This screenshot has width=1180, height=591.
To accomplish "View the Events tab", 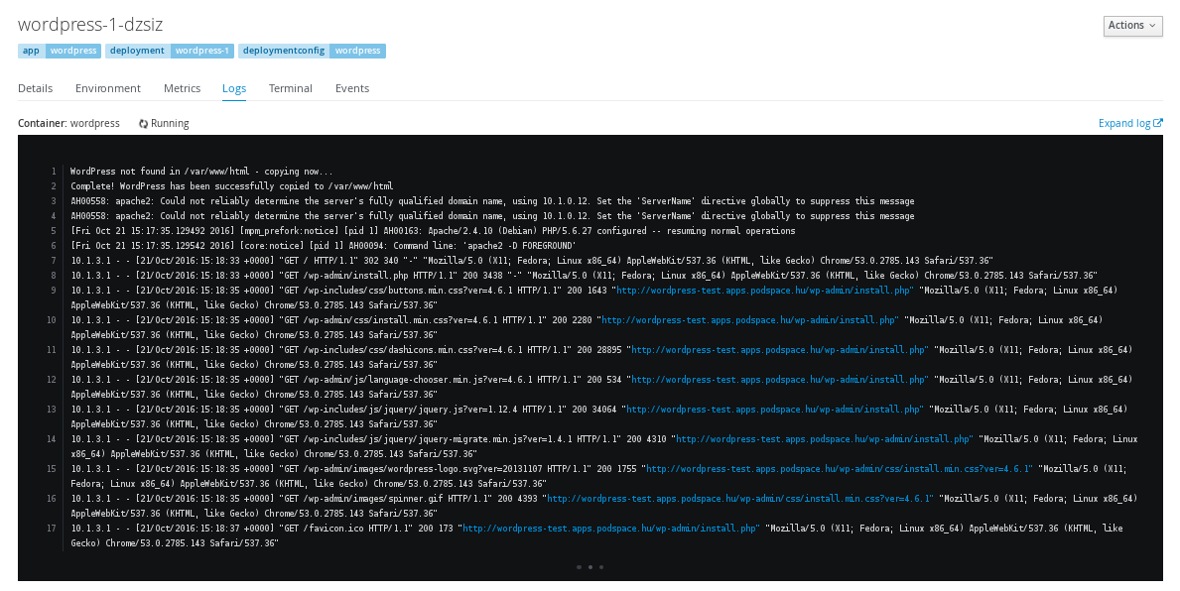I will [352, 88].
